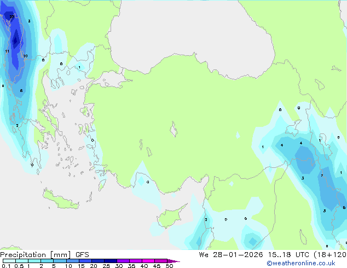
Task: Click the legend label "15"
Action: 81,266
